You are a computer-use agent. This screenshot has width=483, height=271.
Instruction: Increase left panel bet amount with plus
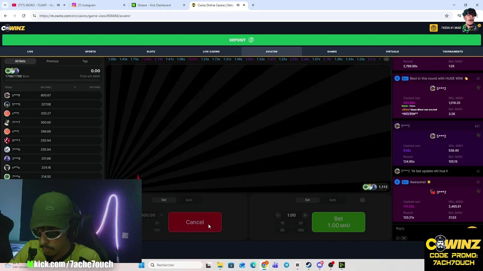pyautogui.click(x=161, y=215)
